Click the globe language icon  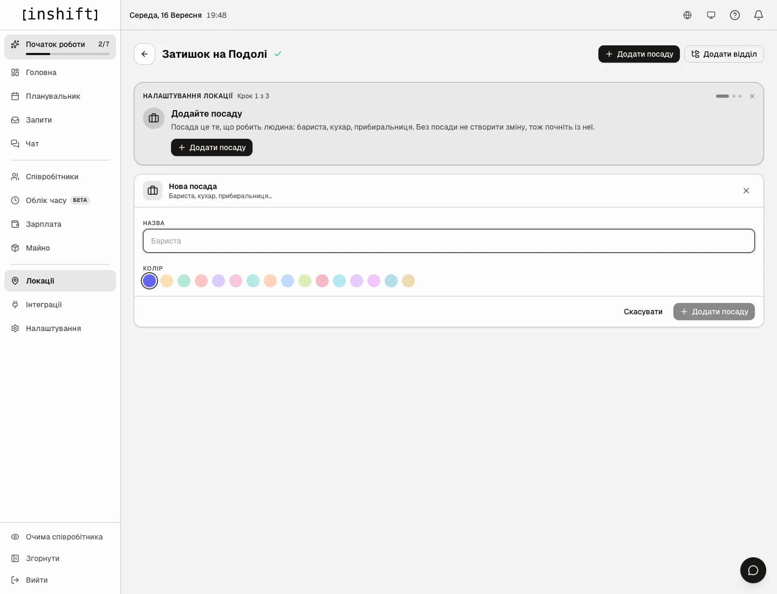click(687, 15)
